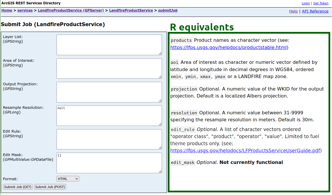
Task: Click the Layer List textarea resize handle
Action: tap(160, 53)
